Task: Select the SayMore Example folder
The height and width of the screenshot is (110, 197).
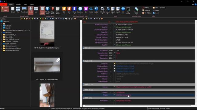Action: click(x=11, y=42)
